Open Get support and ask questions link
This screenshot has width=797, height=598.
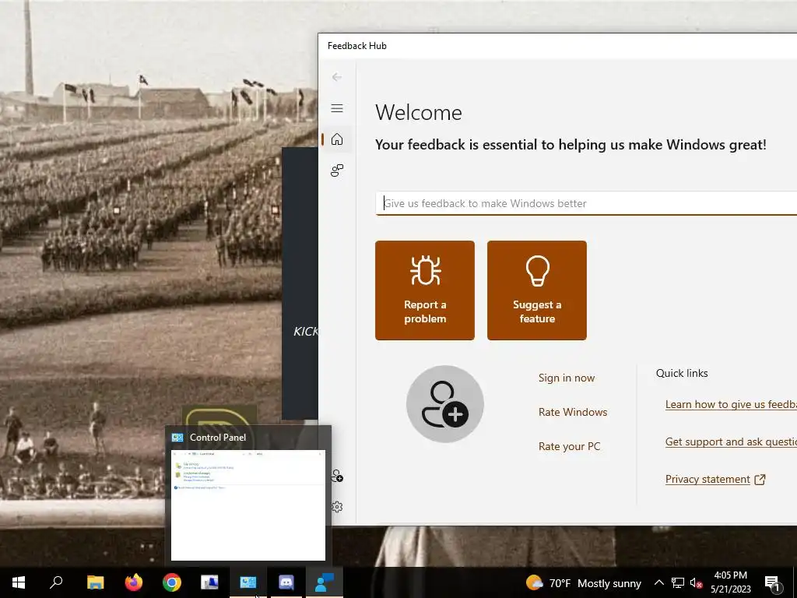[x=731, y=441]
